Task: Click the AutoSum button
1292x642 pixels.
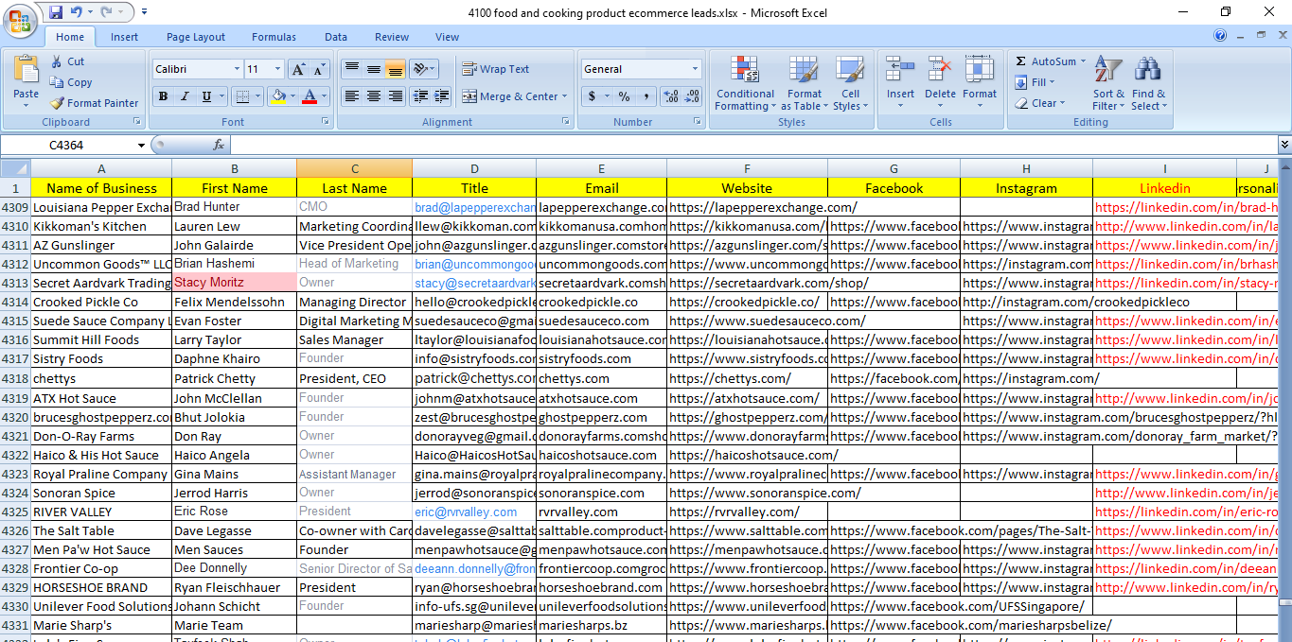Action: click(1045, 61)
